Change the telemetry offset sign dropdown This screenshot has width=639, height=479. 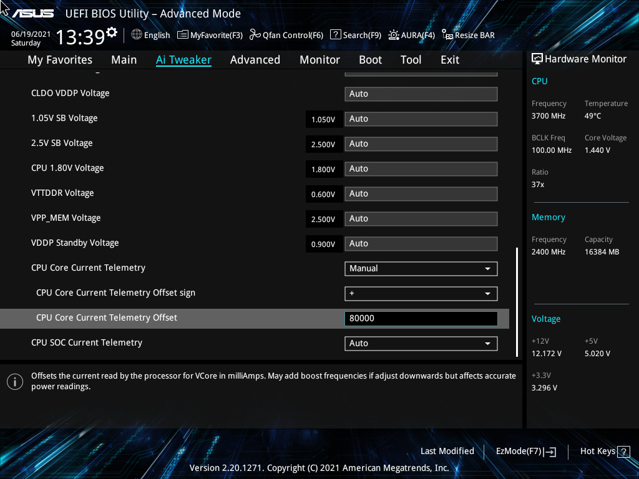(x=421, y=293)
